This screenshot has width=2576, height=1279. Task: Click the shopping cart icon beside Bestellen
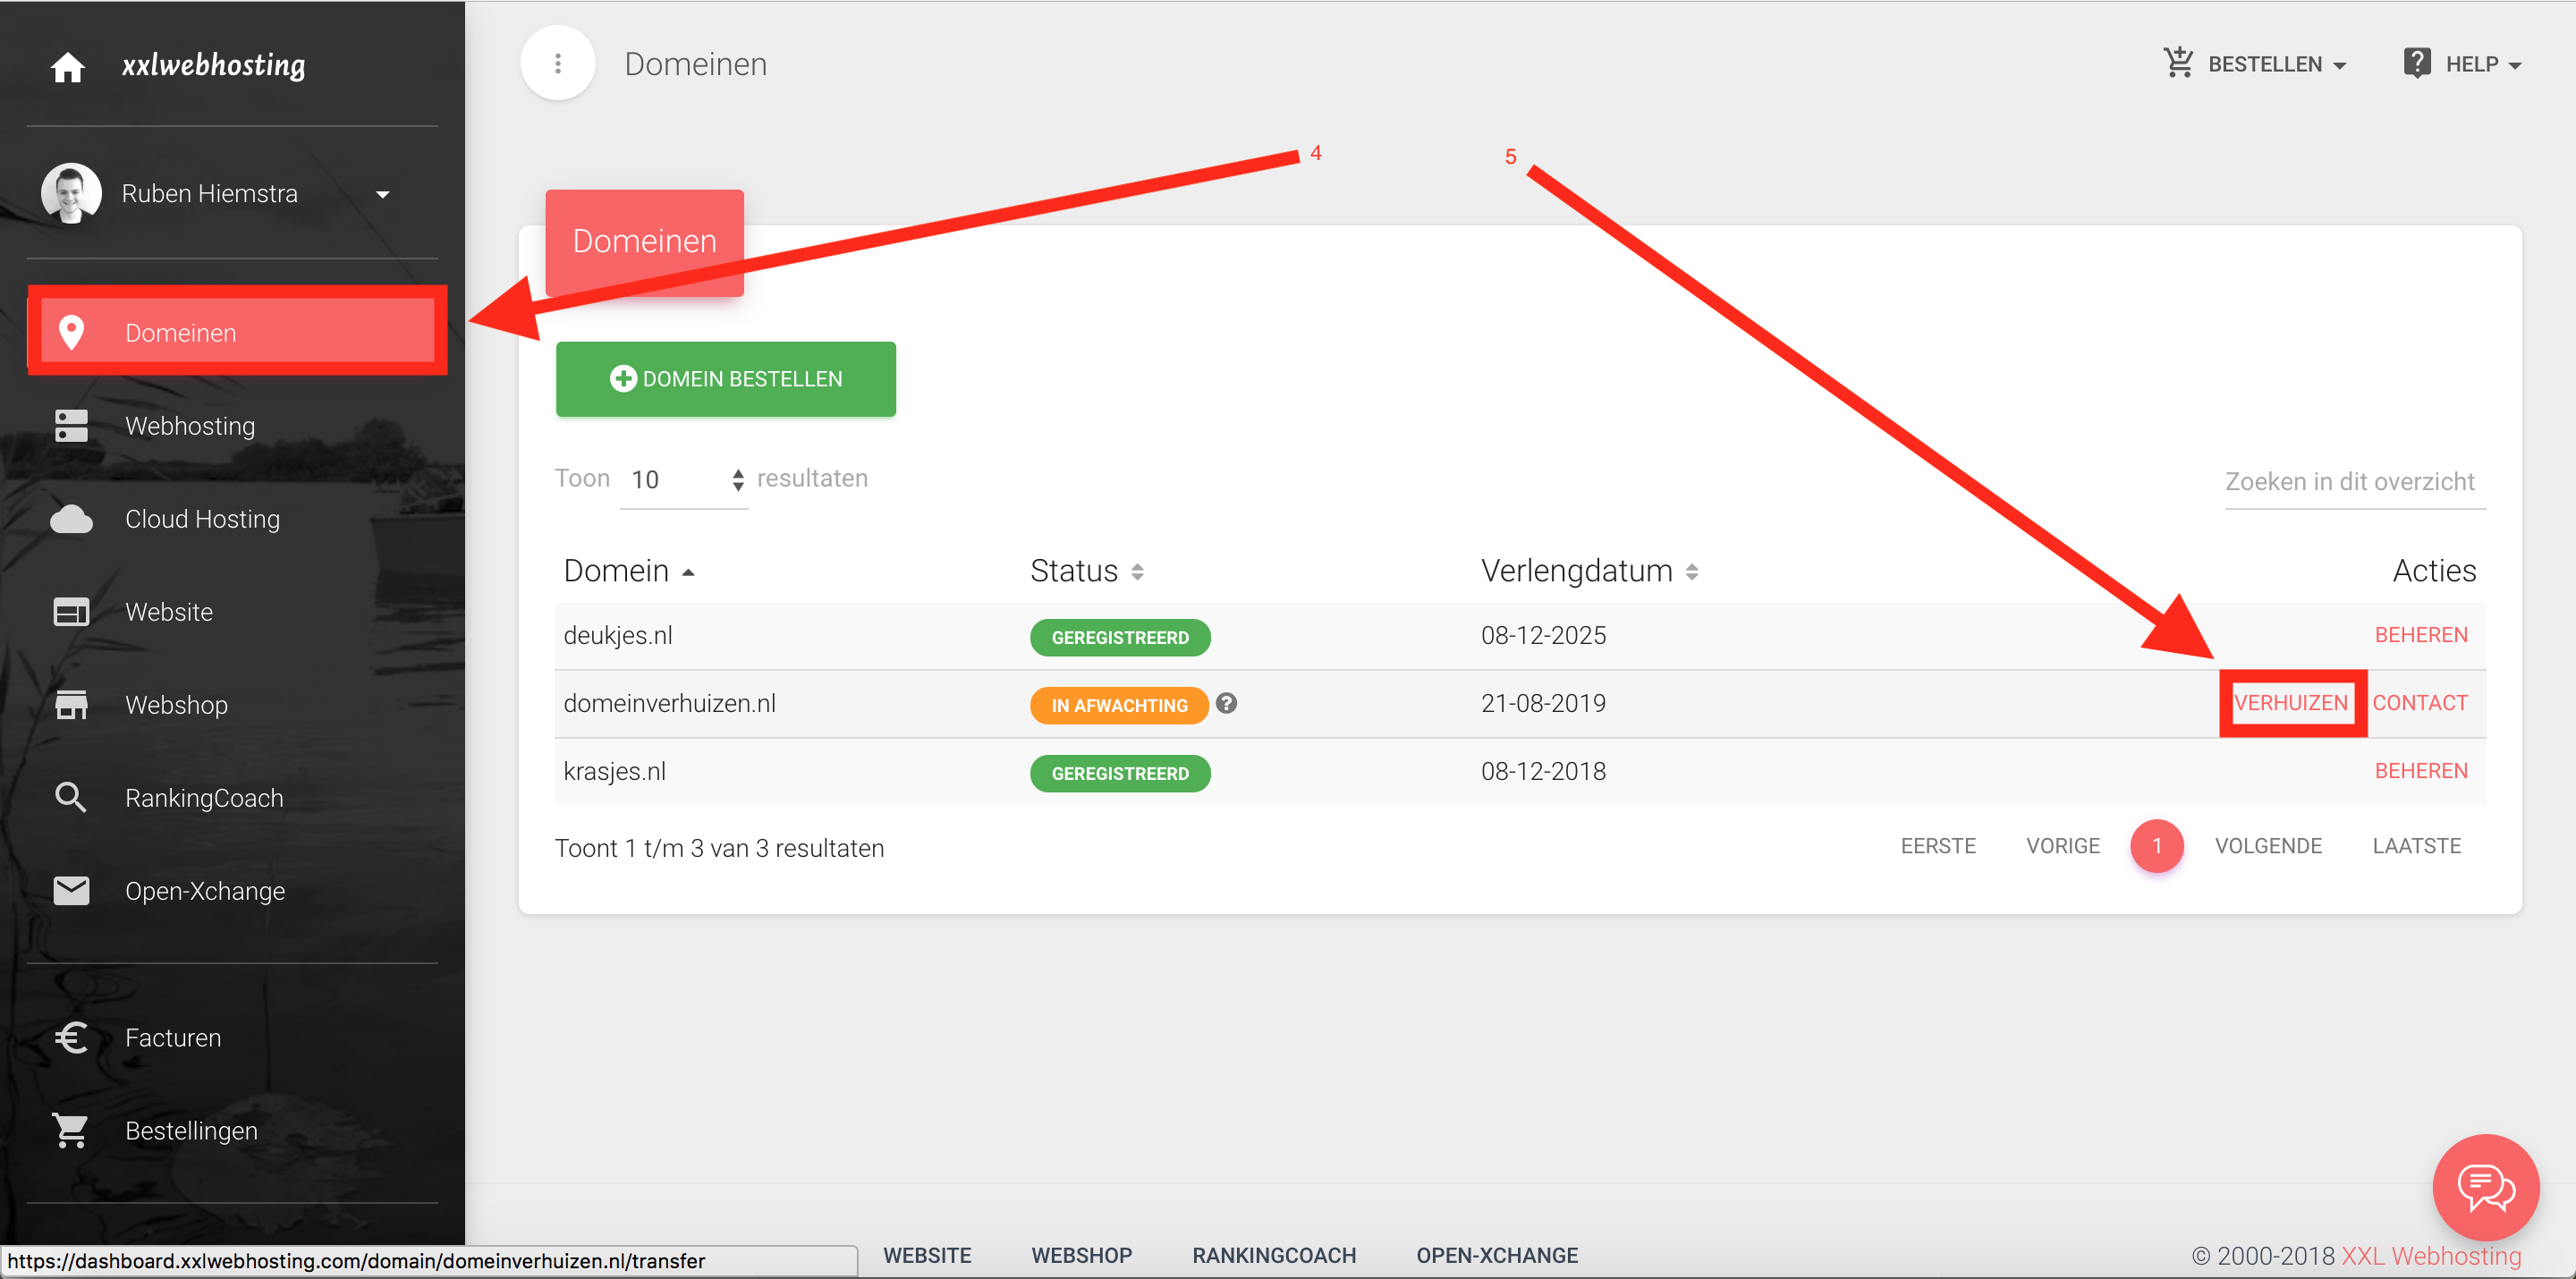click(2178, 63)
